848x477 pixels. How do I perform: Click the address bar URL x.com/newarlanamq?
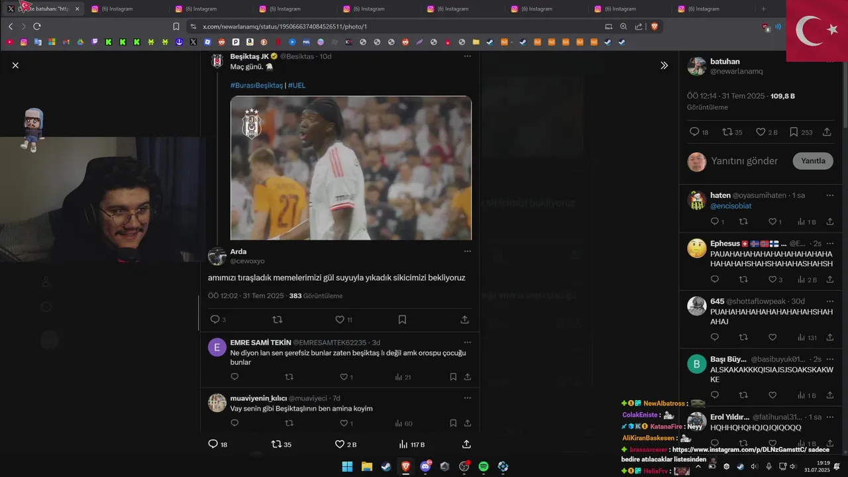(x=285, y=26)
